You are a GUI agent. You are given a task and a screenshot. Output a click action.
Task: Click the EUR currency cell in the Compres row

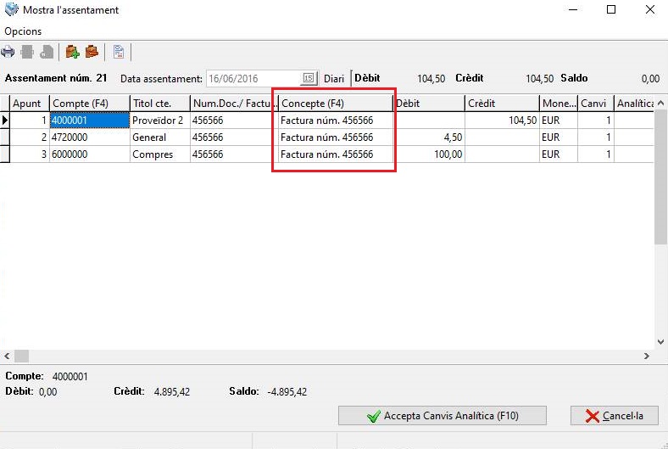click(559, 154)
